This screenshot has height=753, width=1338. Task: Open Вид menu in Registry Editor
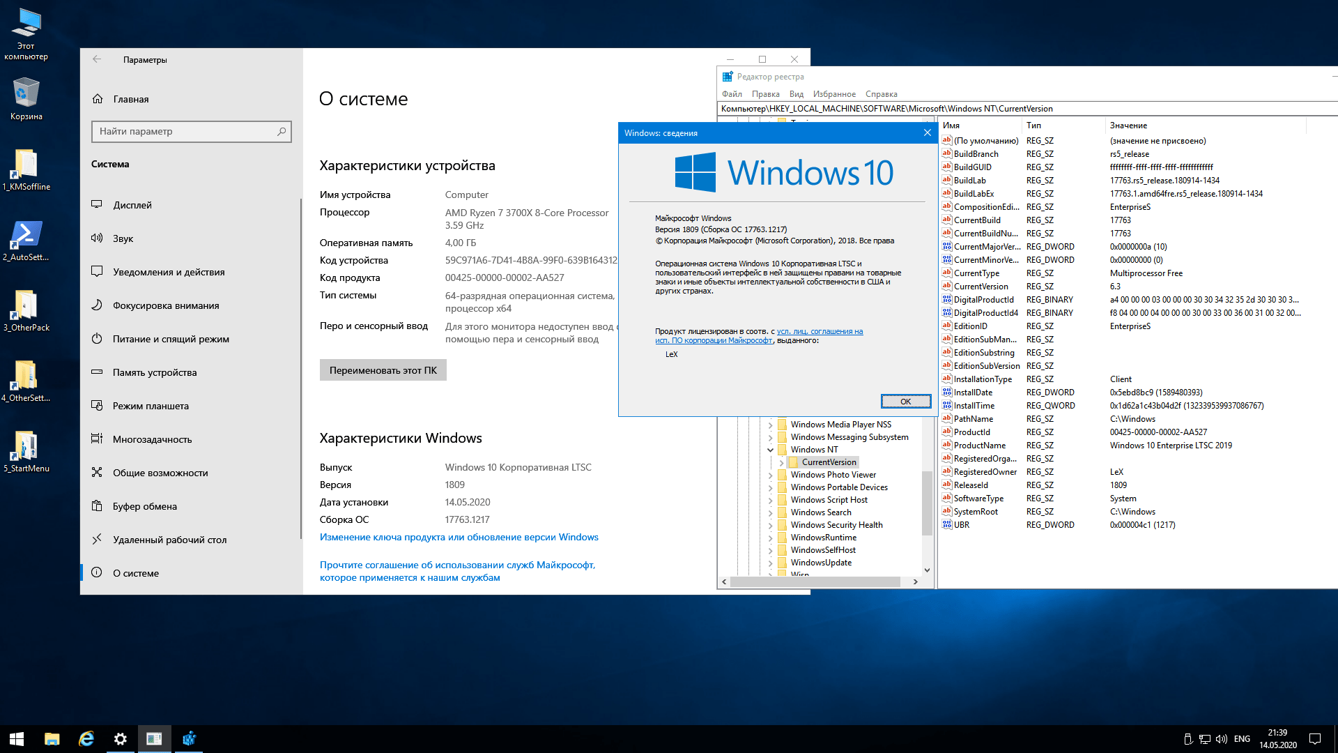pos(796,94)
